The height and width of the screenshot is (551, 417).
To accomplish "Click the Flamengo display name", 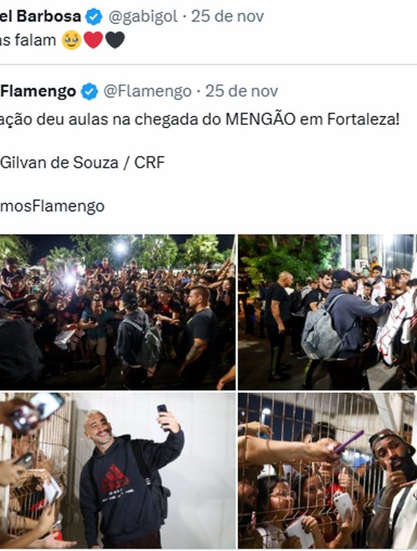I will (38, 91).
